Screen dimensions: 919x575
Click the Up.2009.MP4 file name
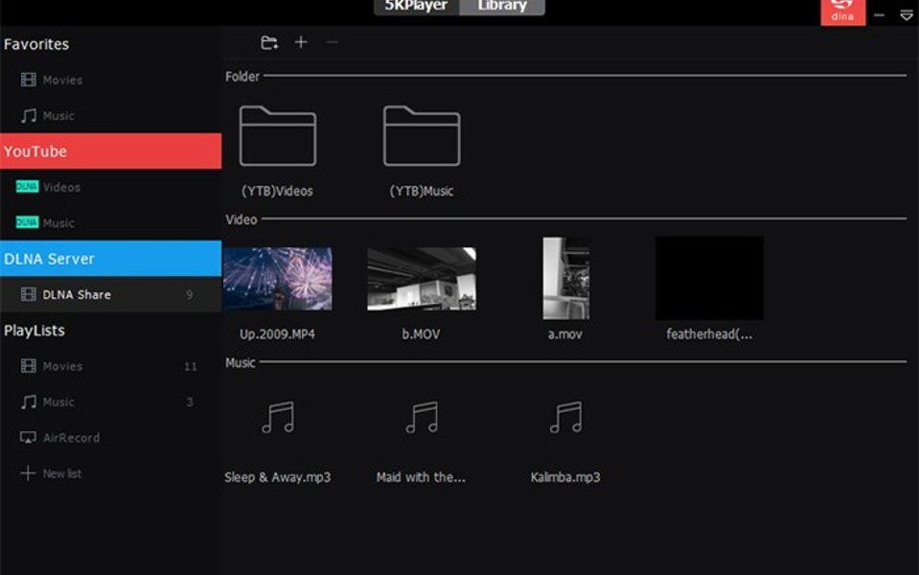(277, 334)
